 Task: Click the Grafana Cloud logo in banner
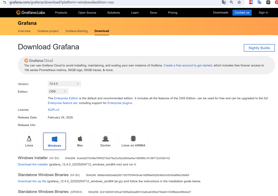pyautogui.click(x=38, y=61)
